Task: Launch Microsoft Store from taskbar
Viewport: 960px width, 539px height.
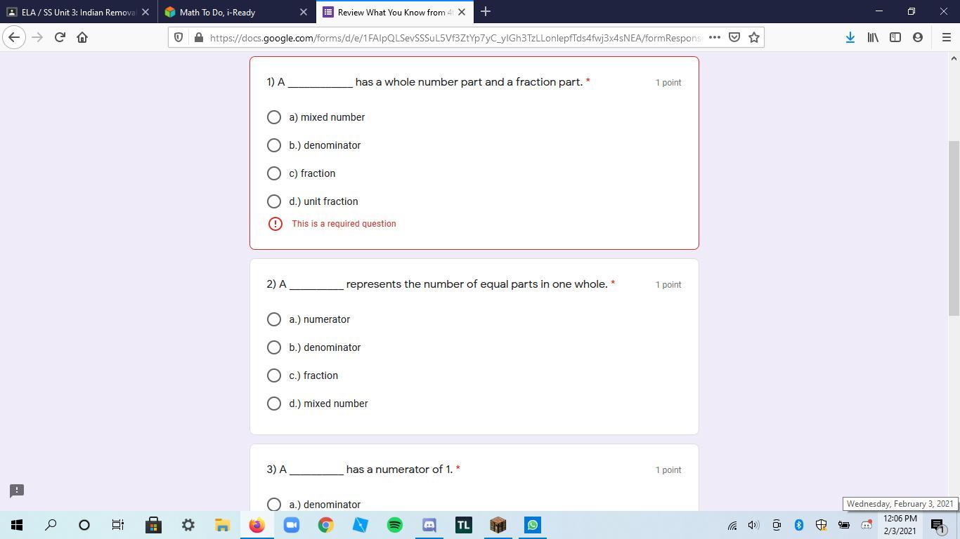Action: click(153, 525)
